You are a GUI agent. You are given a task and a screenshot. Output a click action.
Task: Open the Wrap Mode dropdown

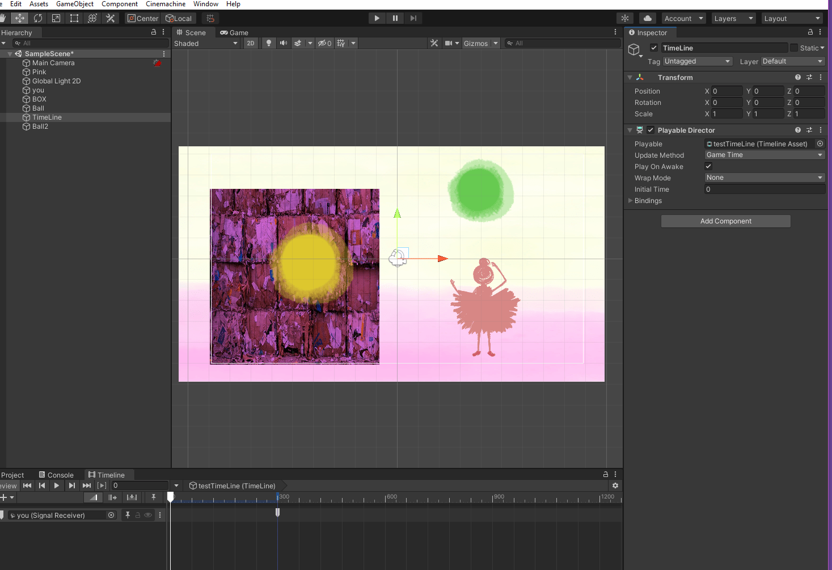point(765,178)
